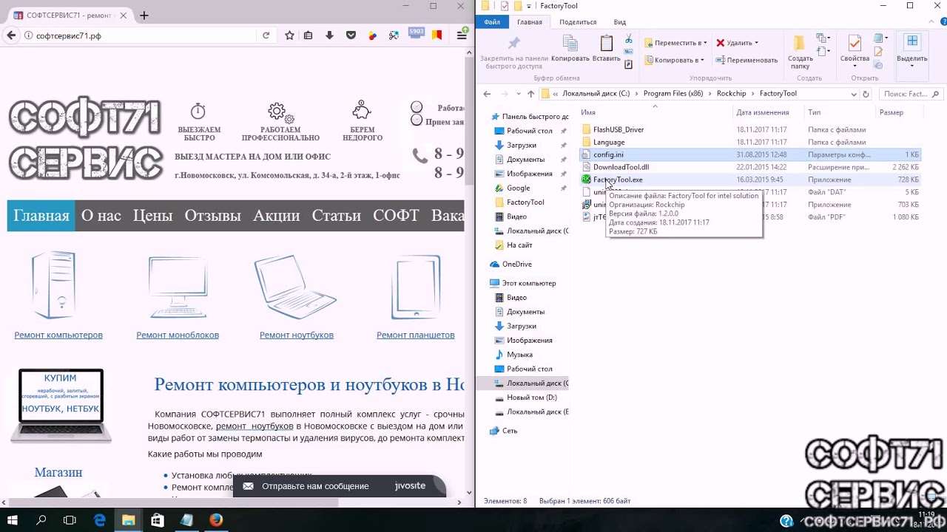Select the DownloadTool.dll file
This screenshot has width=947, height=532.
point(621,167)
